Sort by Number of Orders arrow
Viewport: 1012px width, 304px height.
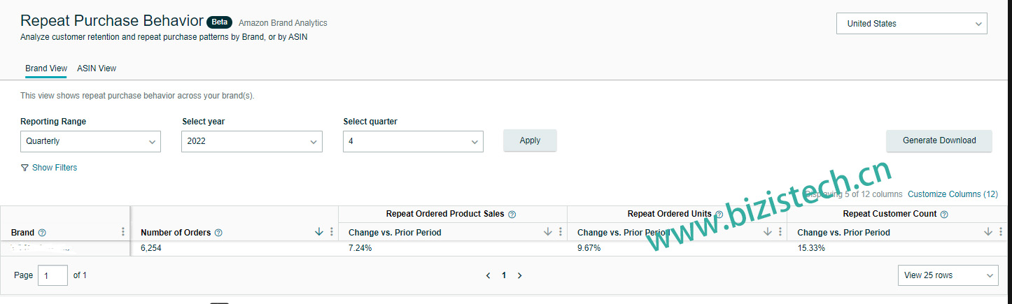tap(319, 232)
